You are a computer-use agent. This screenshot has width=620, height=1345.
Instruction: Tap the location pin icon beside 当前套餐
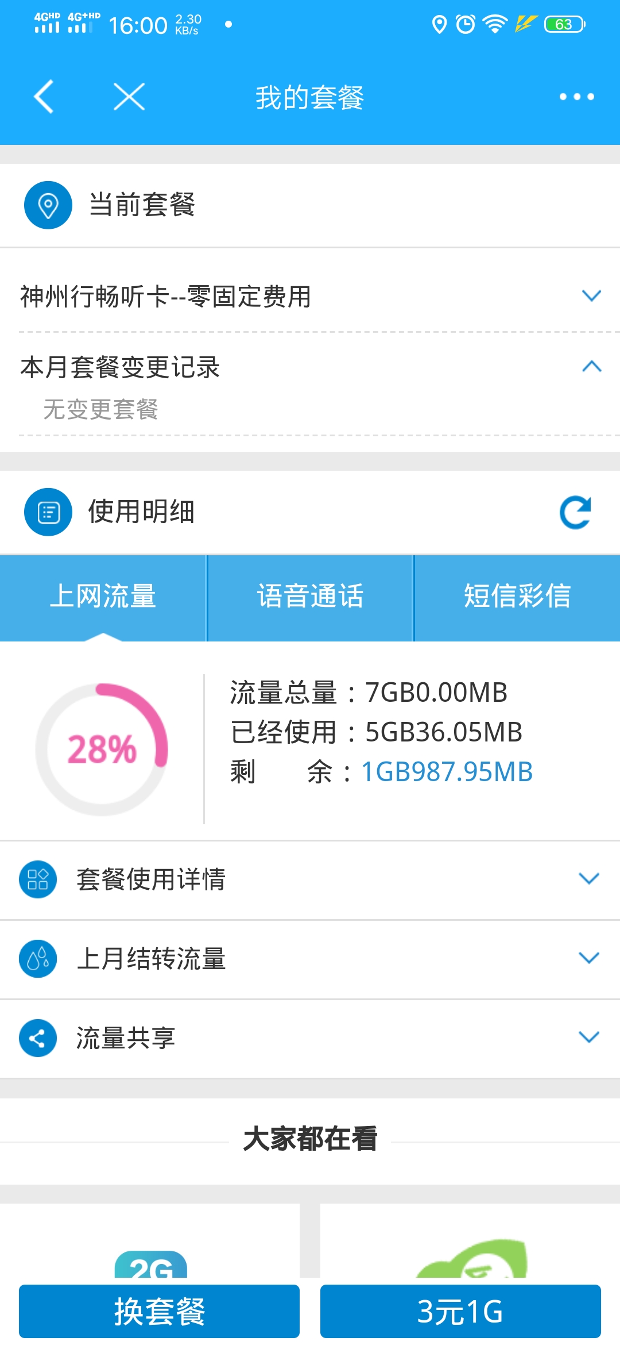pos(48,205)
